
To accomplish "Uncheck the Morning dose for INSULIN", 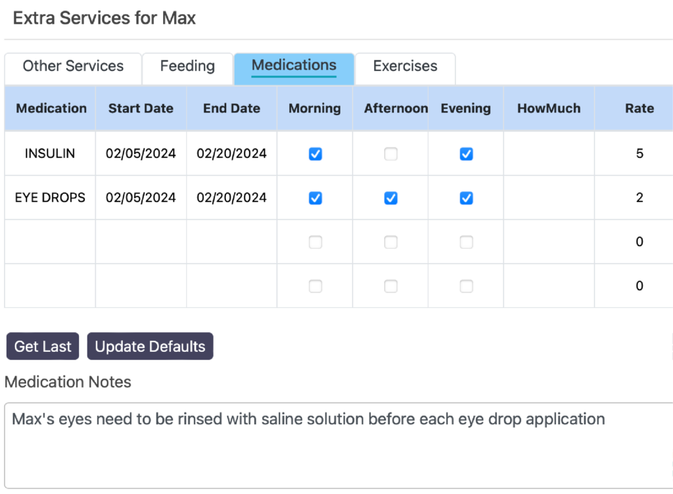I will [x=315, y=153].
